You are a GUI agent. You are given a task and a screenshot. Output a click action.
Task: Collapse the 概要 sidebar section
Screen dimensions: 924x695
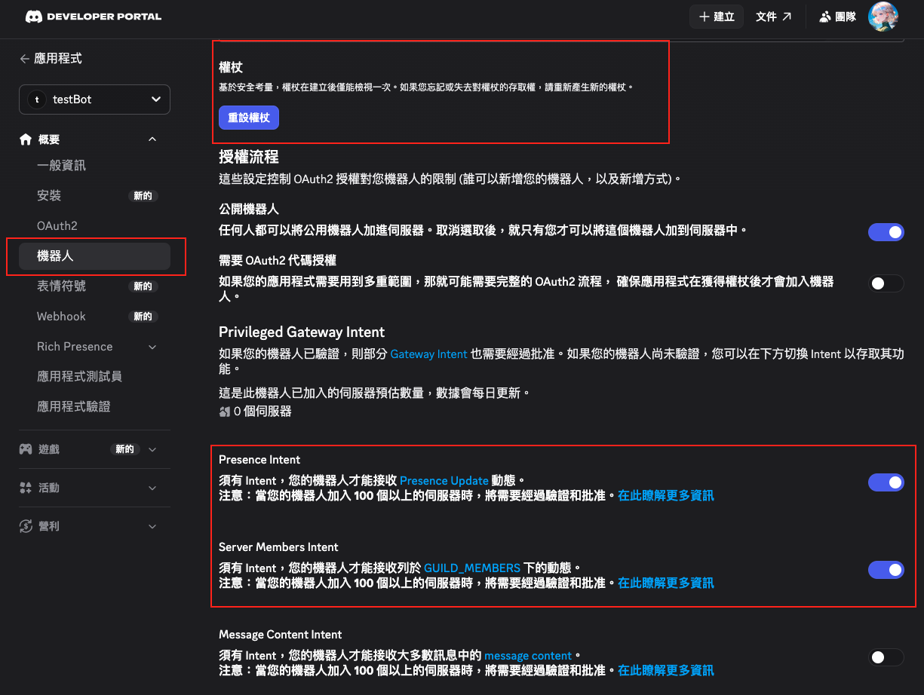pyautogui.click(x=152, y=139)
